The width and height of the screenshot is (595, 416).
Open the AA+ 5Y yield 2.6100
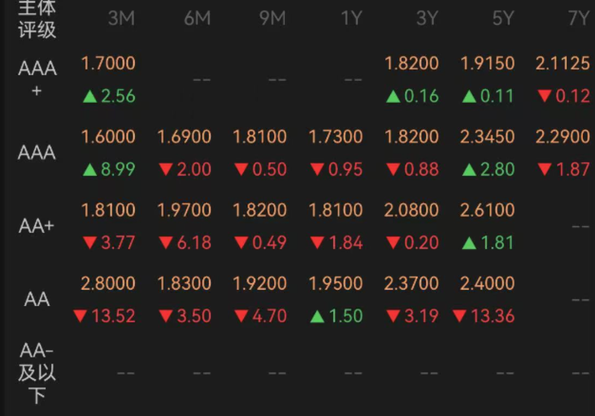(x=487, y=210)
